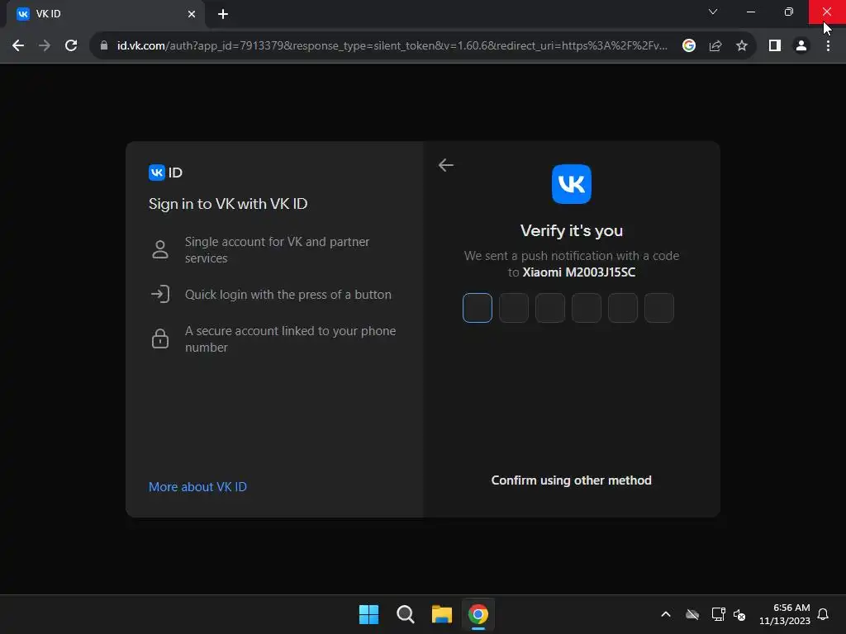Click the address bar URL
This screenshot has width=846, height=634.
point(392,46)
